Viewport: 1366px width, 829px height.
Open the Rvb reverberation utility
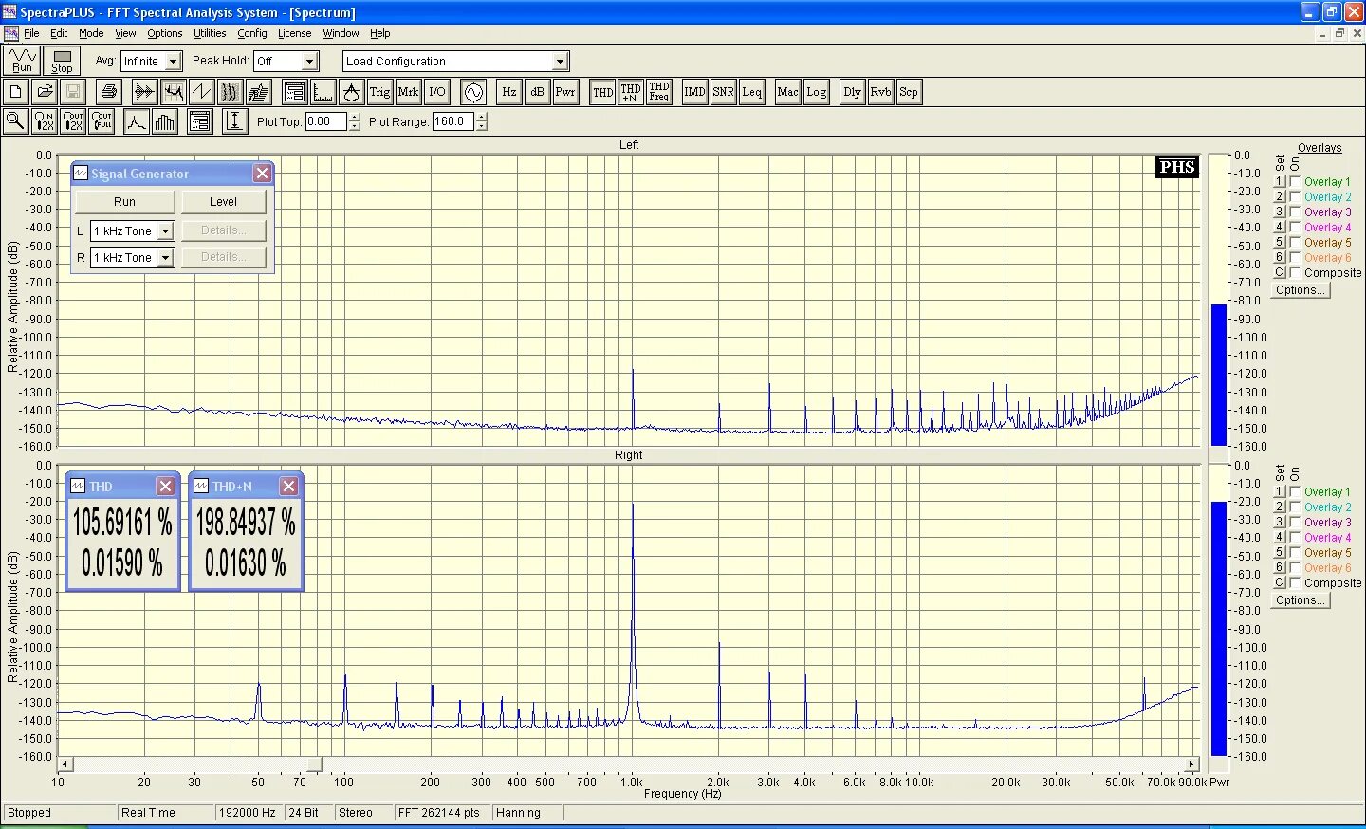[880, 92]
